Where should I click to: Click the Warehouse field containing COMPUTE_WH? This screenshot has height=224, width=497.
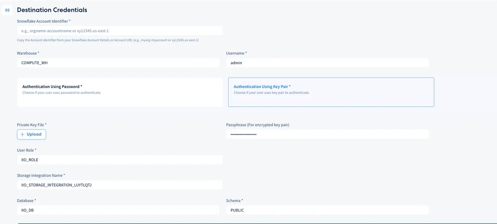pyautogui.click(x=118, y=63)
